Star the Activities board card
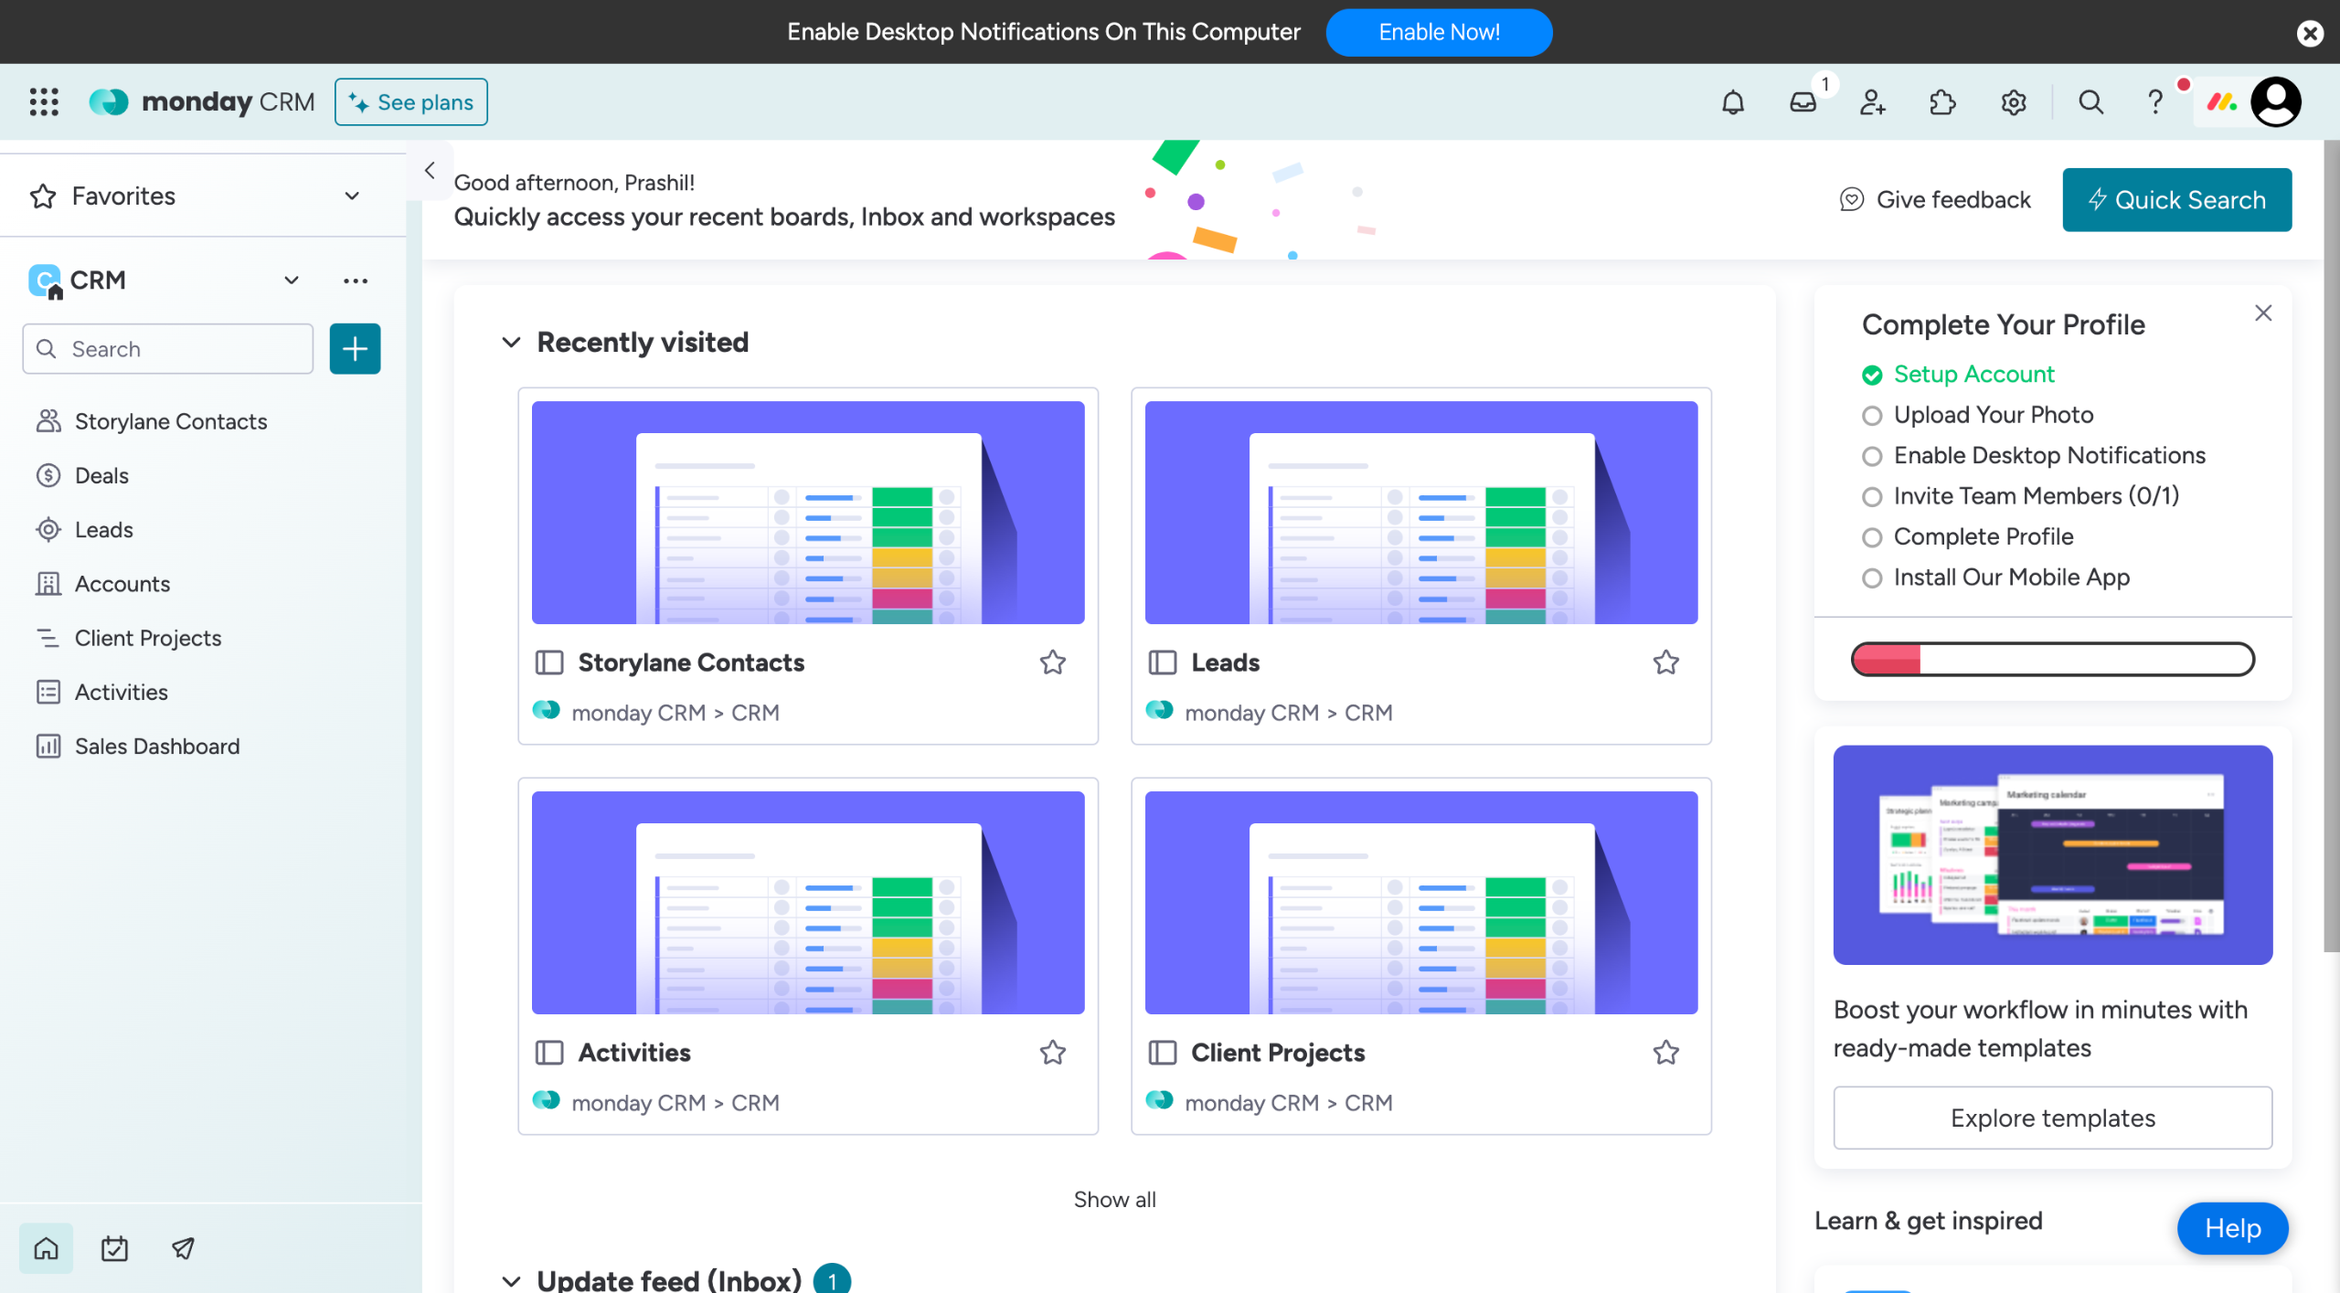 click(x=1053, y=1052)
